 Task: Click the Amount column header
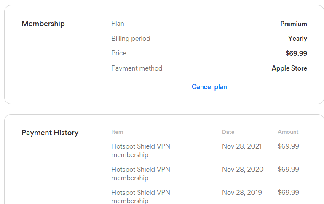[288, 132]
